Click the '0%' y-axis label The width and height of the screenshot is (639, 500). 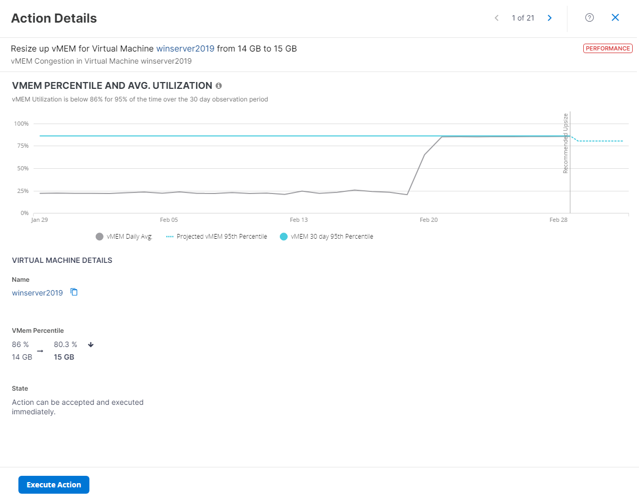coord(25,213)
